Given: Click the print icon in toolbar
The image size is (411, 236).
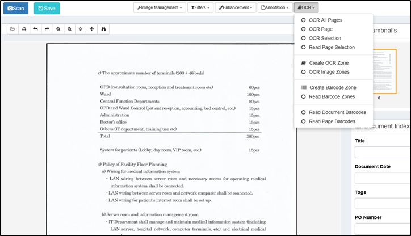Looking at the screenshot, I should coord(24,29).
